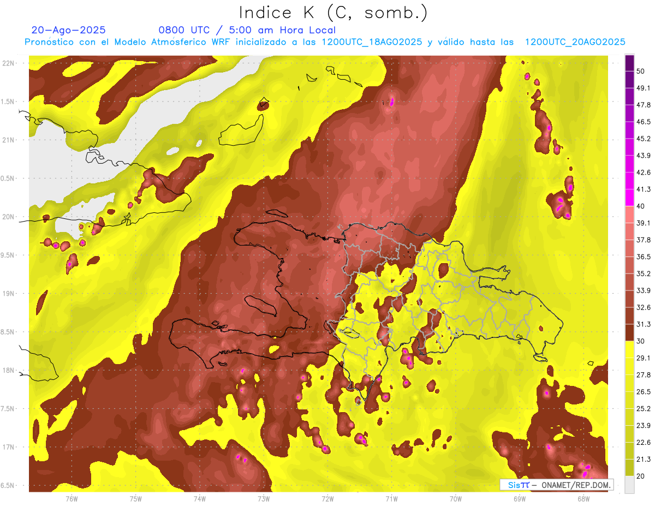655x506 pixels.
Task: Click the "25.2" value on the color scale
Action: 644,409
